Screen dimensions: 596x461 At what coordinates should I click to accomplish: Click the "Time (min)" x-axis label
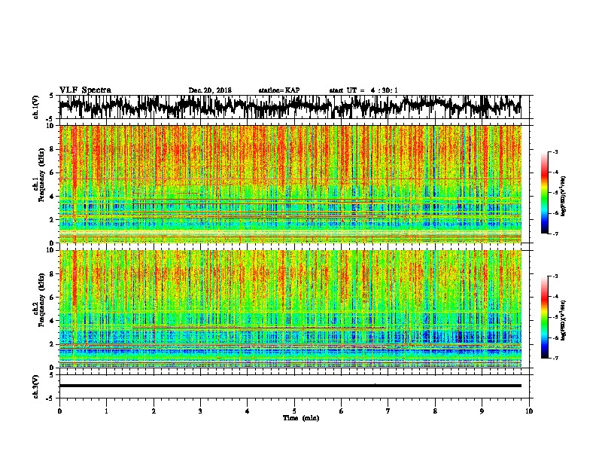[x=301, y=418]
